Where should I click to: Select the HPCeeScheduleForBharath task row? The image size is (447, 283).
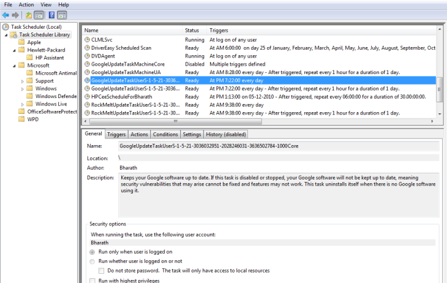click(x=259, y=97)
